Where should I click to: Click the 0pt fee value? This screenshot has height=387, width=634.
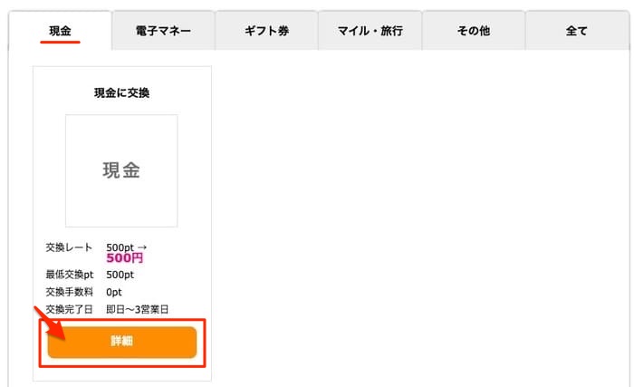(114, 292)
